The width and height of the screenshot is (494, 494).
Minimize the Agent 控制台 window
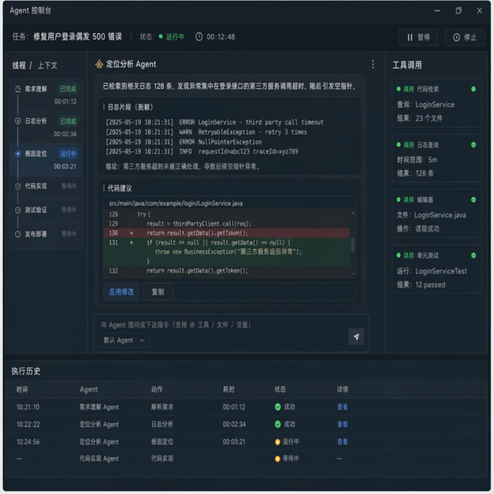pyautogui.click(x=437, y=11)
